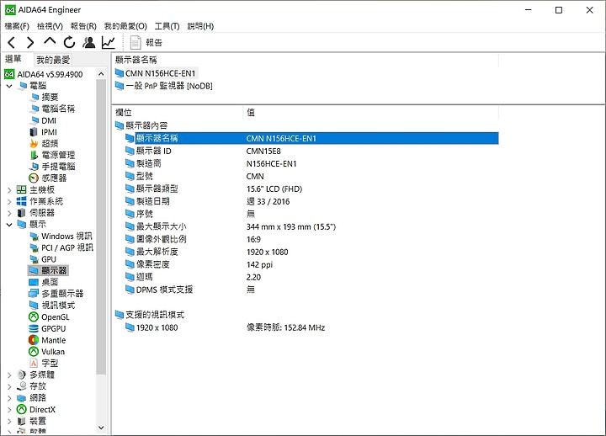
Task: Switch to the 我的最愛 tab in sidebar
Action: tap(53, 60)
